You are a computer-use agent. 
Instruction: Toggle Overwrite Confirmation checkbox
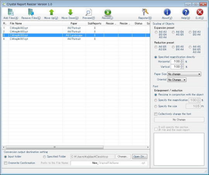pos(5,163)
